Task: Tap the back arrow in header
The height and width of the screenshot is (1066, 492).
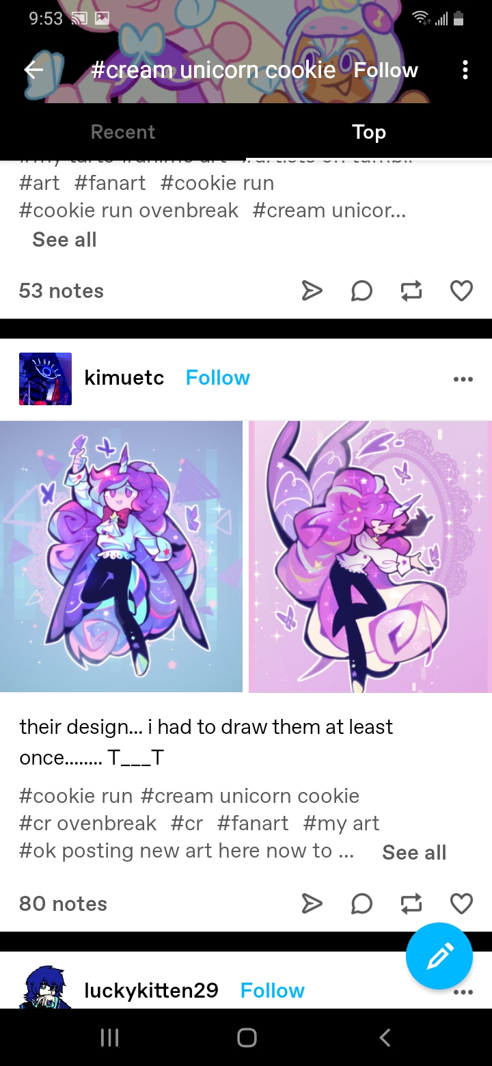Action: (x=33, y=70)
